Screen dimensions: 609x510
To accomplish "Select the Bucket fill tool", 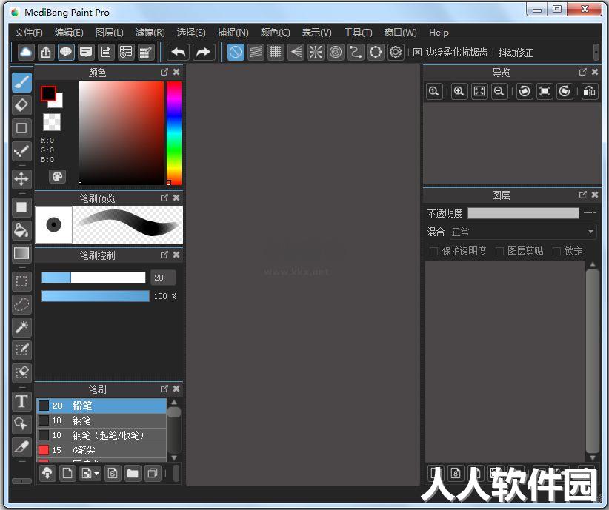I will [21, 230].
